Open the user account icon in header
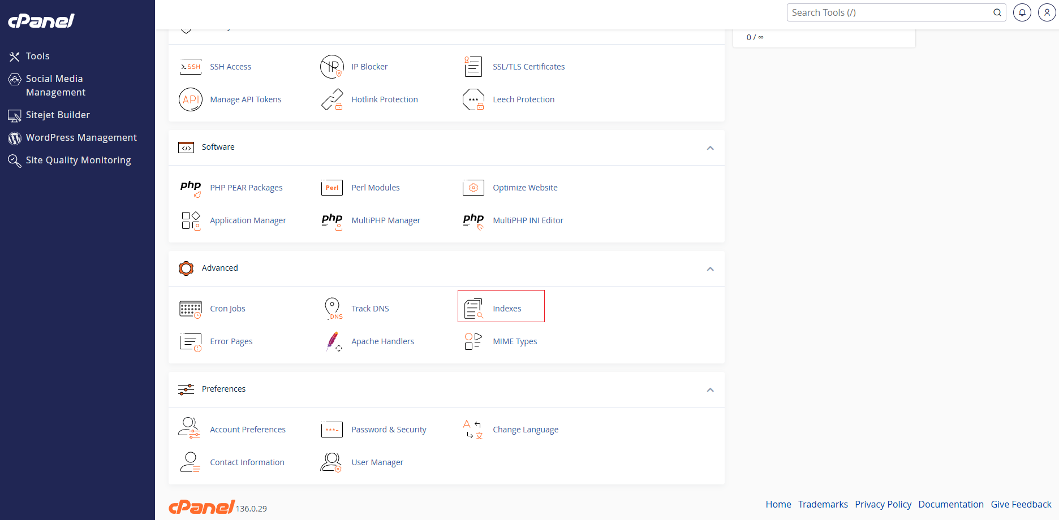The height and width of the screenshot is (520, 1059). (x=1047, y=12)
